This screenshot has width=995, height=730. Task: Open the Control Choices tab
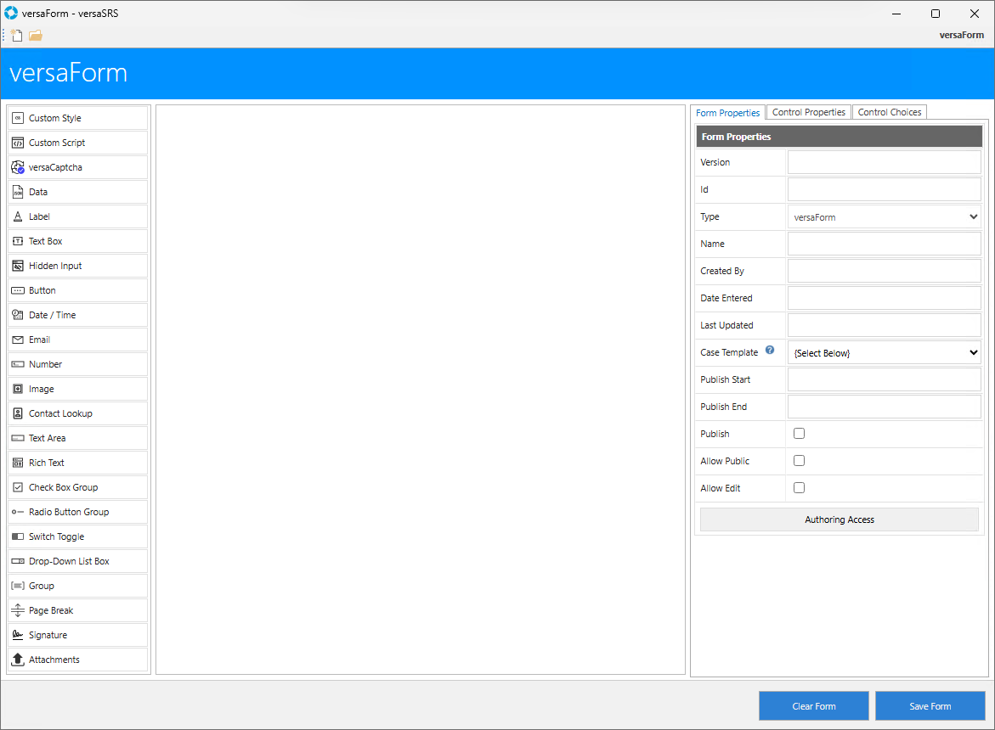[890, 112]
